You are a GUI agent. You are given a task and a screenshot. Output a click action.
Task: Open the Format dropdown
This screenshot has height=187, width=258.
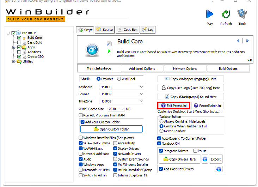pyautogui.click(x=122, y=94)
